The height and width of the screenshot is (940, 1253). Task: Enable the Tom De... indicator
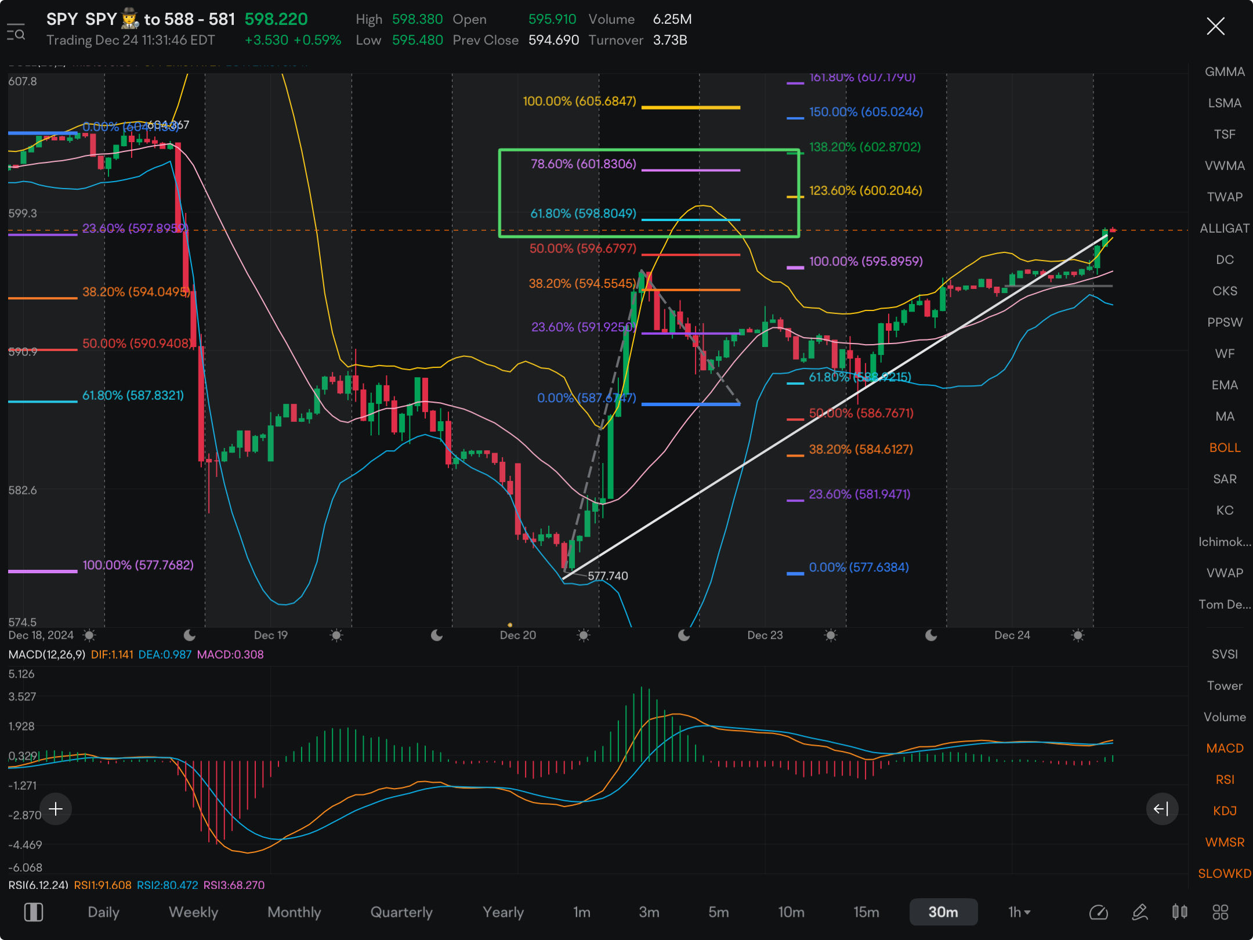click(x=1225, y=604)
